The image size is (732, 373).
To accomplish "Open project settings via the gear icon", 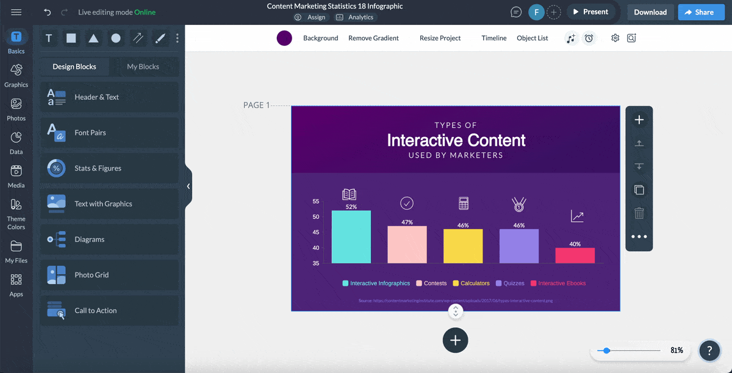I will (x=615, y=38).
